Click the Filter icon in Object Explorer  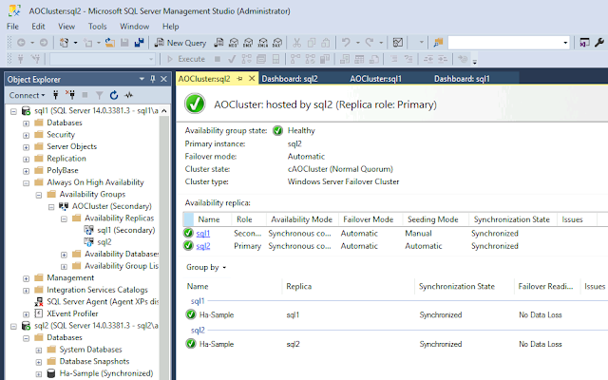99,95
